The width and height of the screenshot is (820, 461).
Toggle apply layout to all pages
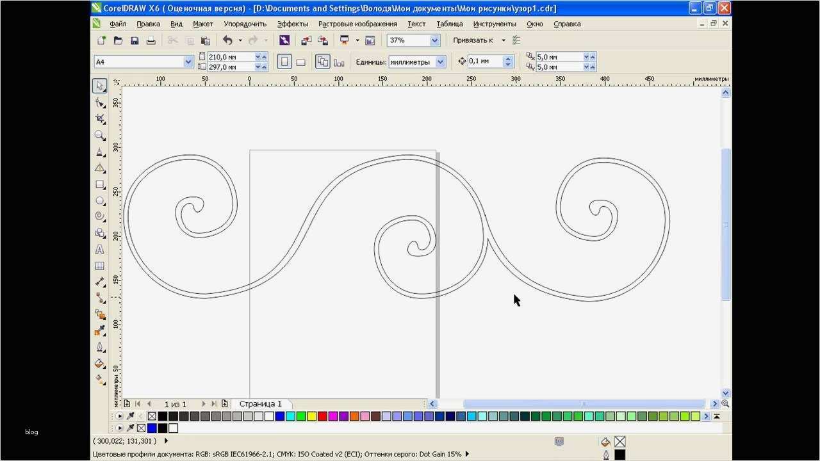click(323, 62)
